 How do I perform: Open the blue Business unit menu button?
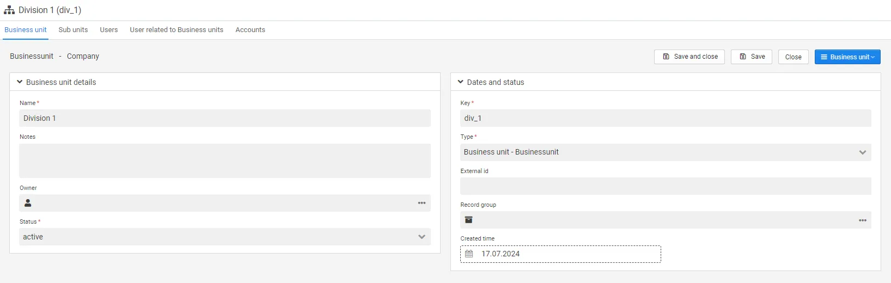[847, 57]
